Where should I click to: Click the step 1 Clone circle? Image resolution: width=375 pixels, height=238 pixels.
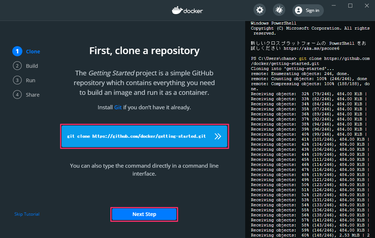click(17, 51)
